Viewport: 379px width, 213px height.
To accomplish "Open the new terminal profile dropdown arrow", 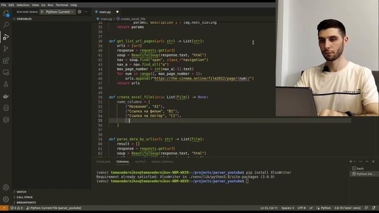I will point(355,162).
